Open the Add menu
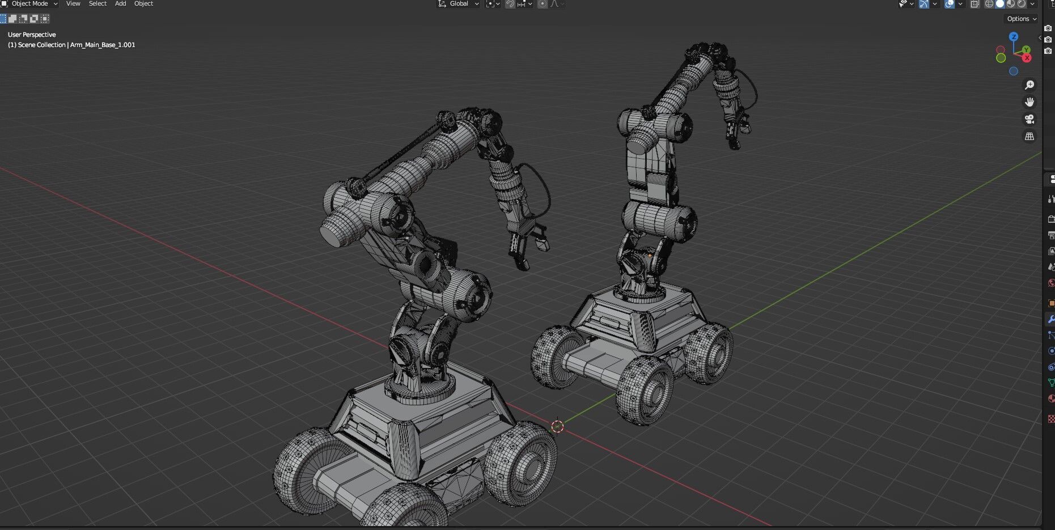The height and width of the screenshot is (530, 1055). tap(120, 4)
